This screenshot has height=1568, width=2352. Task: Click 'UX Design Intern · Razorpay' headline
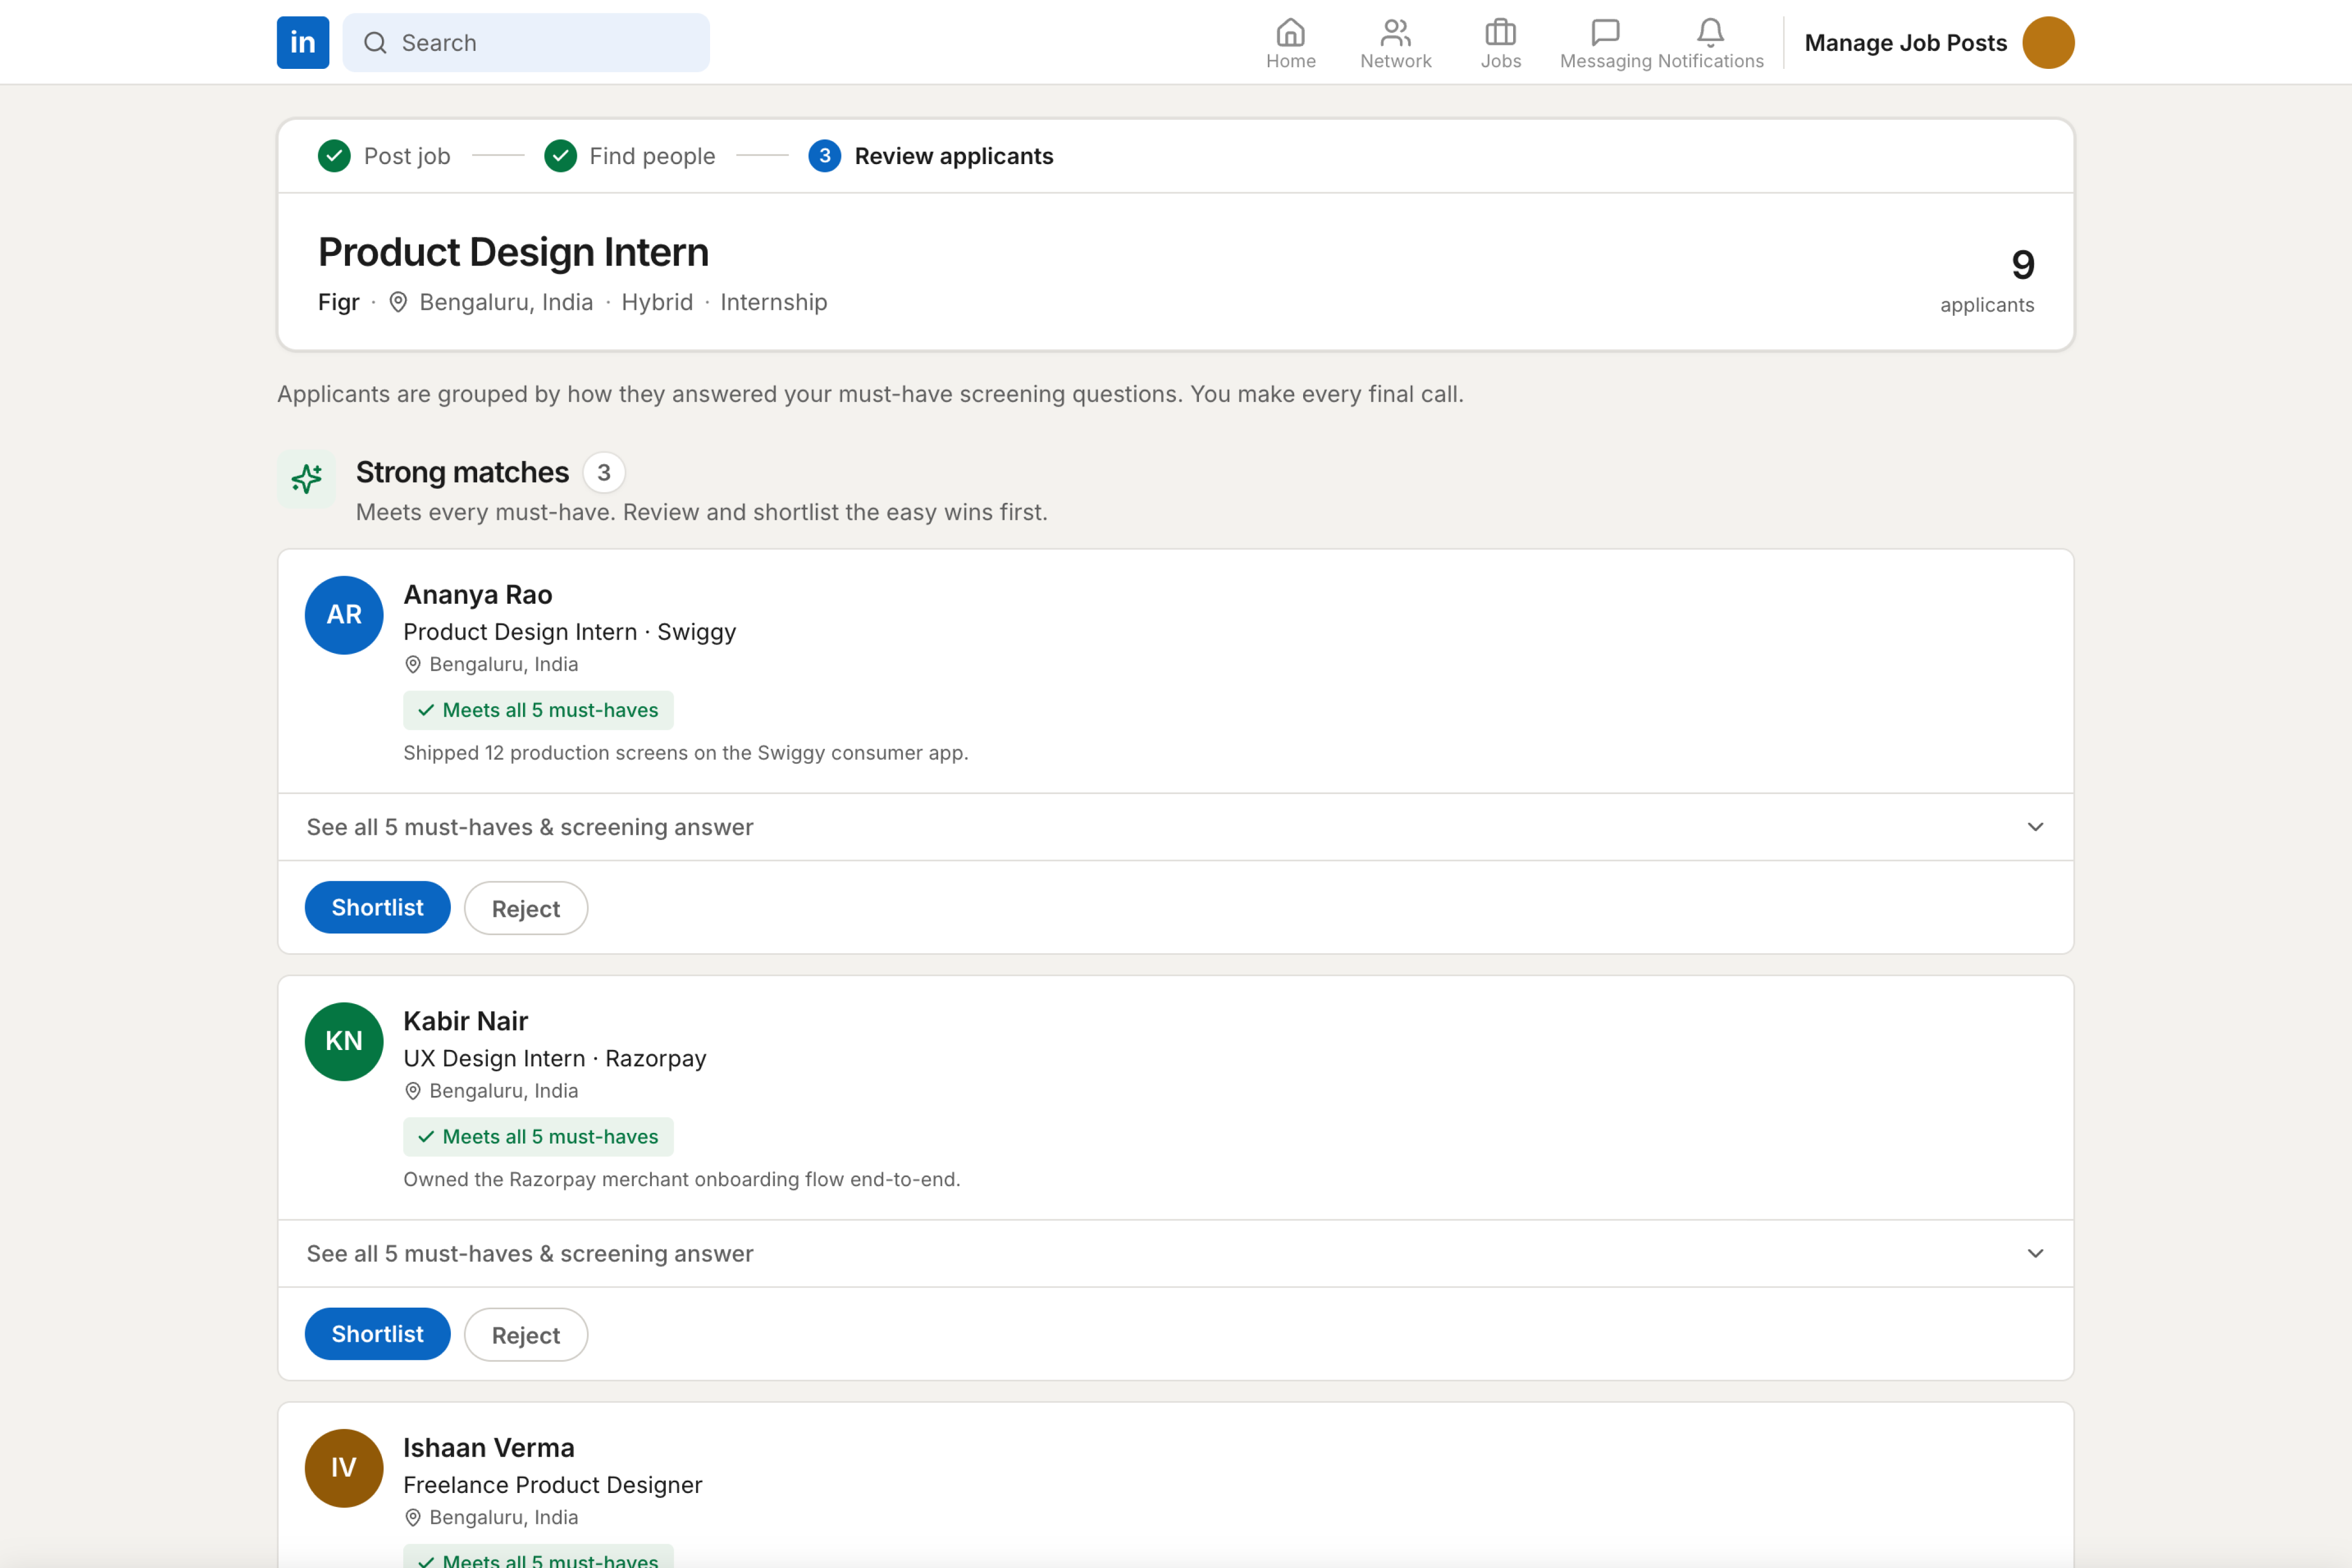coord(555,1059)
